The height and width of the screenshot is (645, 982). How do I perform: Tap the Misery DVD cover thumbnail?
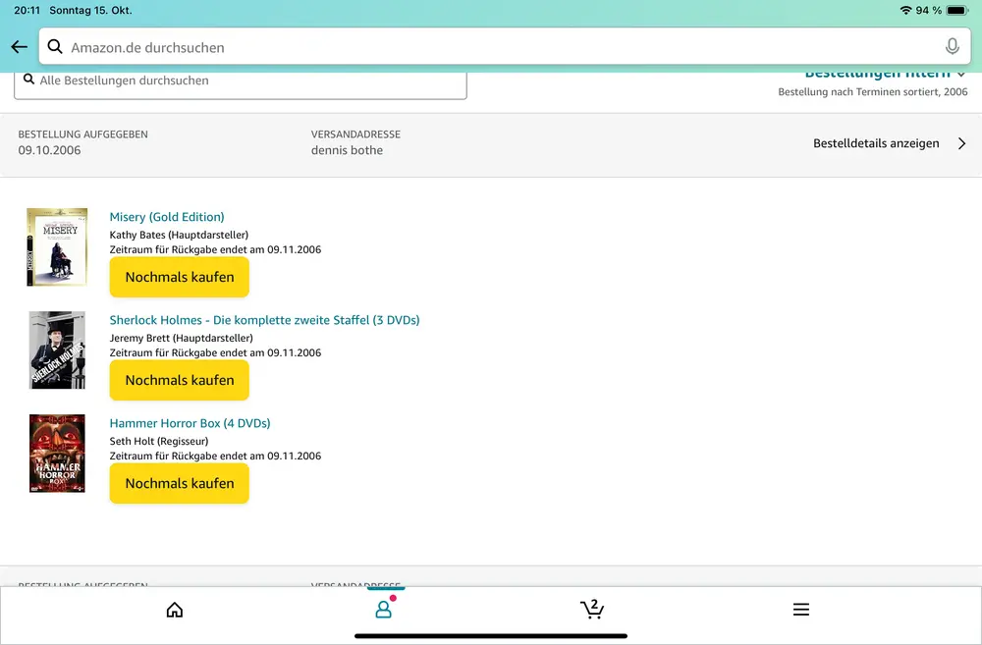[57, 246]
